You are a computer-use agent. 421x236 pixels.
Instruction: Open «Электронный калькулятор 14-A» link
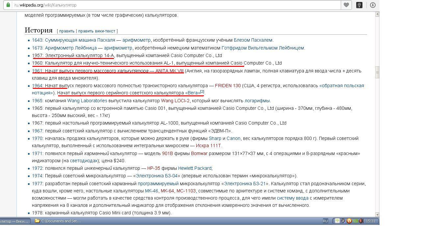[79, 55]
